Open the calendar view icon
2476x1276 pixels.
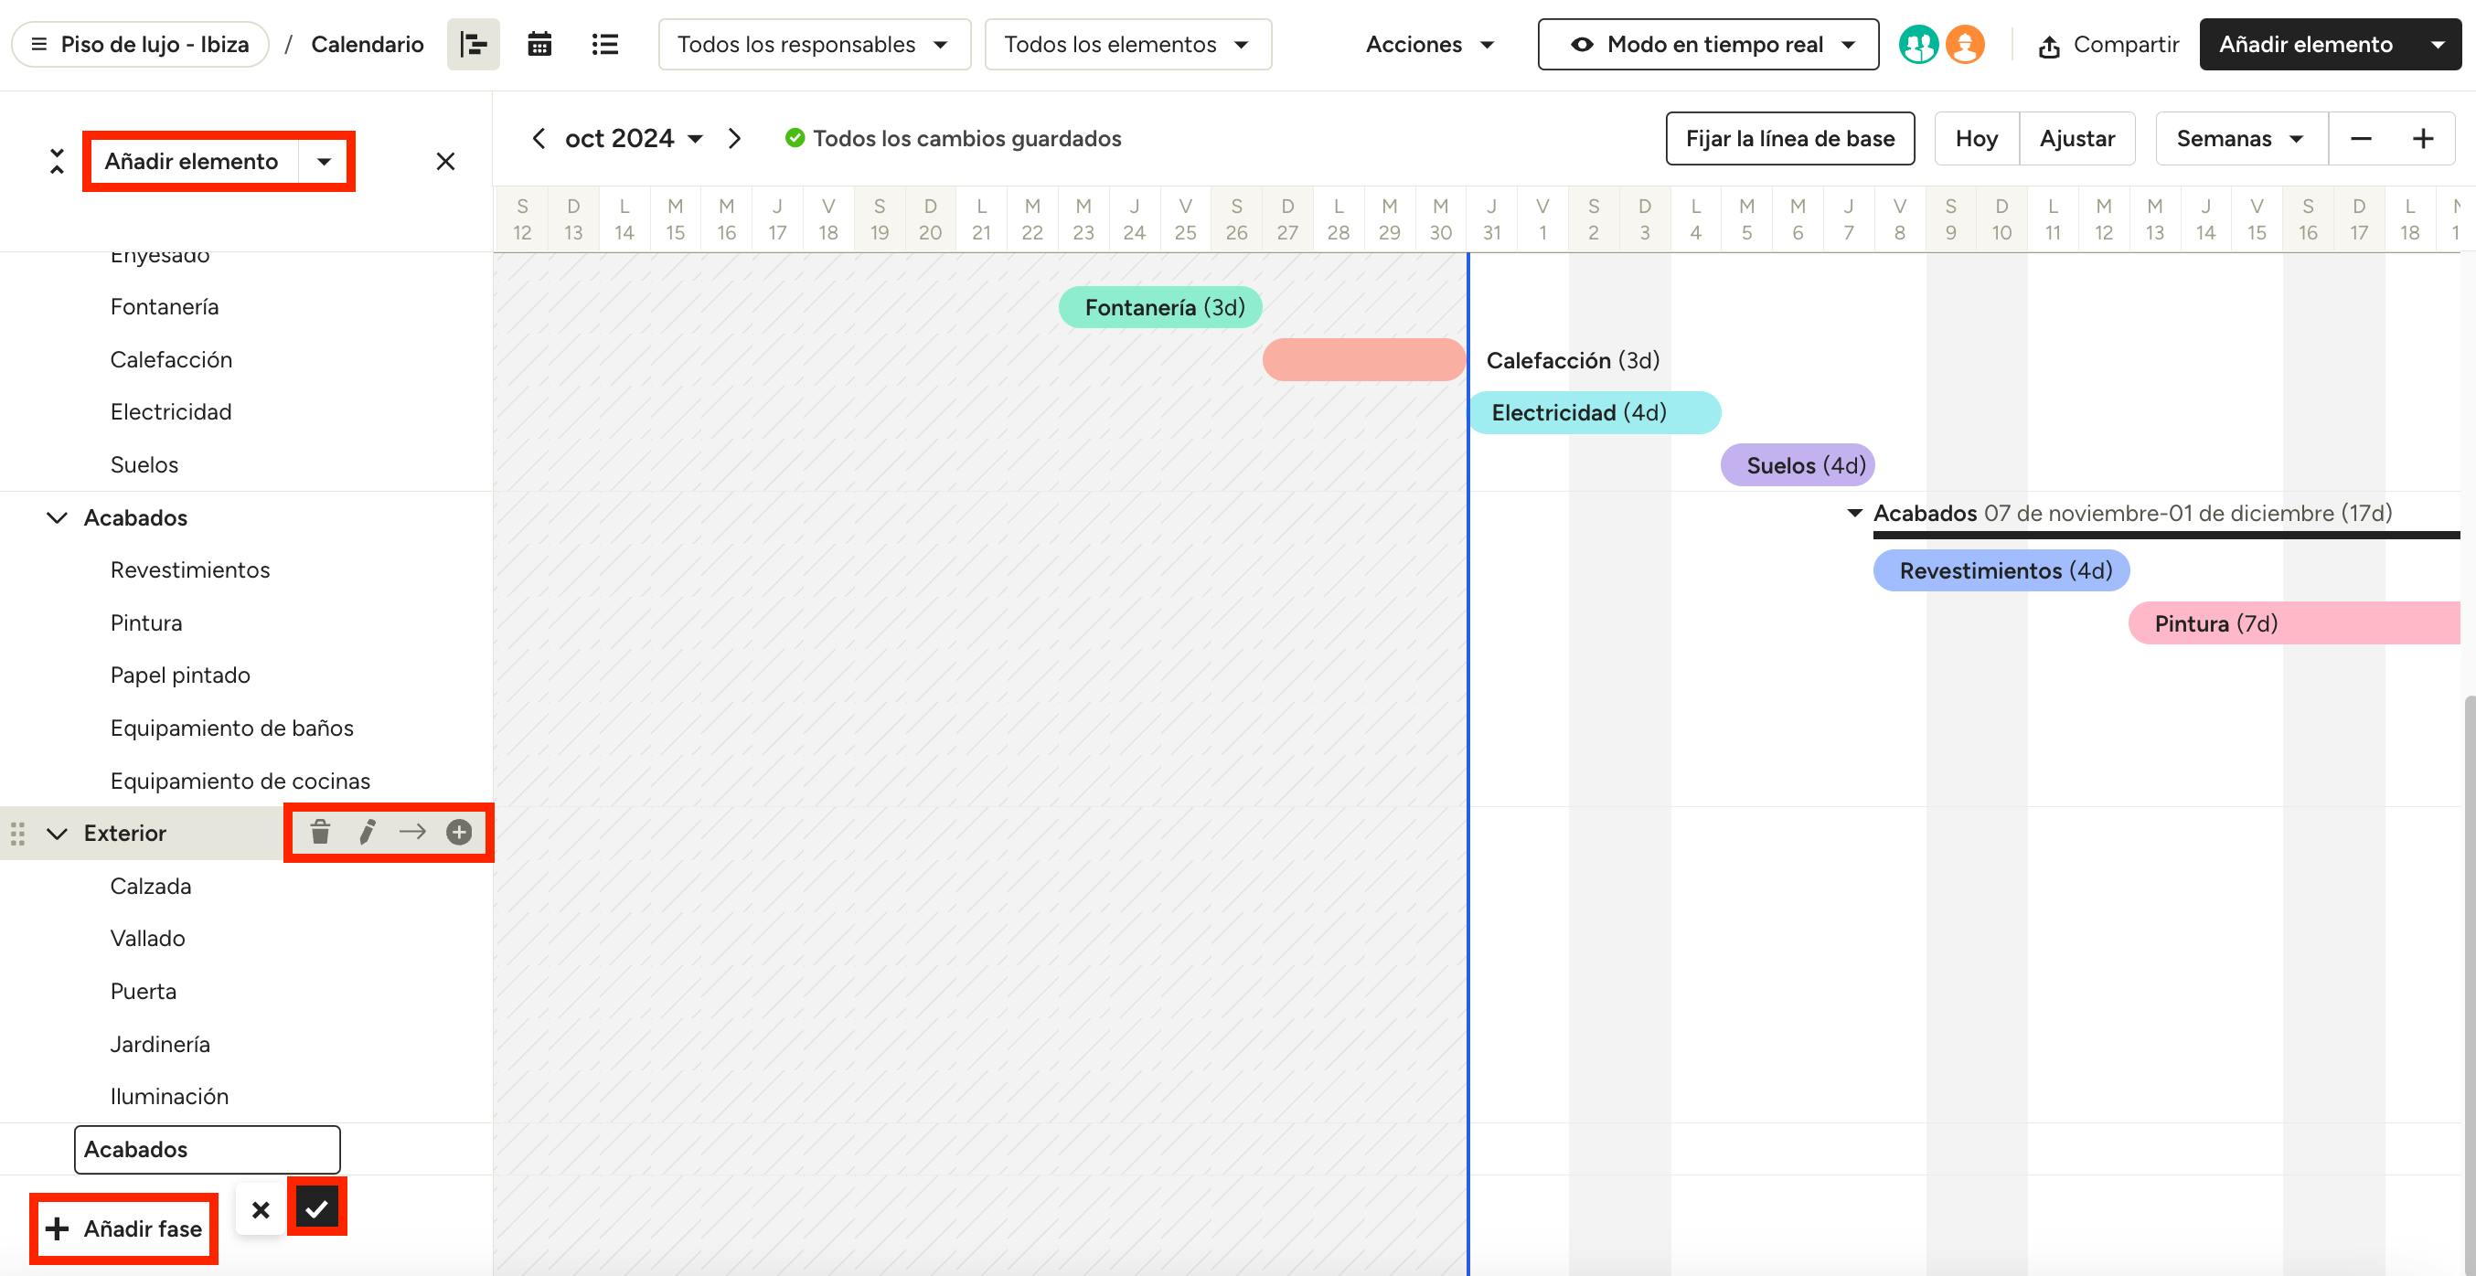coord(539,44)
